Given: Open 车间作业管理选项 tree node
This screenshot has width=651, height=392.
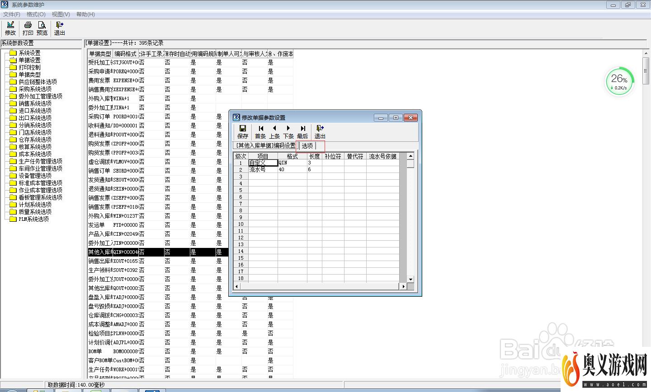Looking at the screenshot, I should [x=40, y=168].
